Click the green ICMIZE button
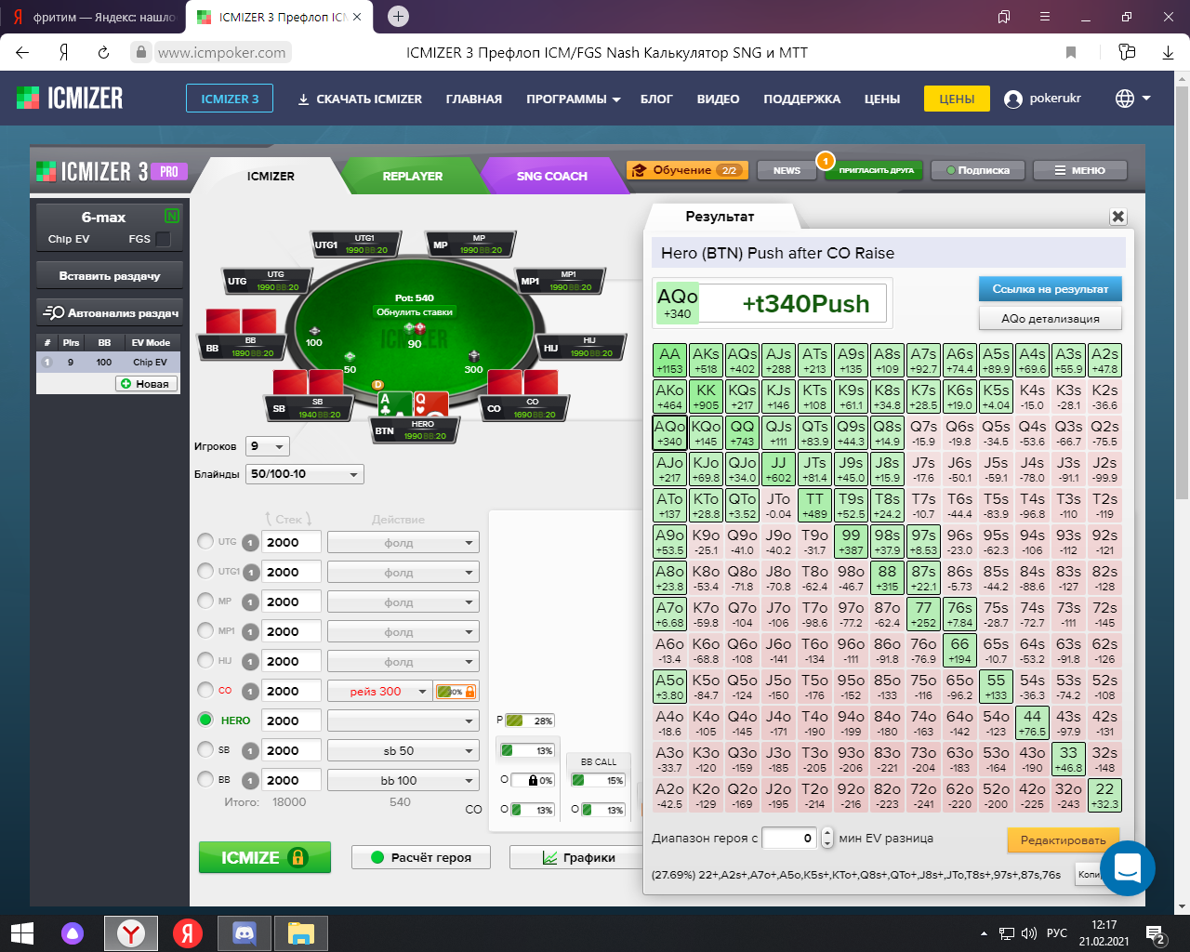 265,857
